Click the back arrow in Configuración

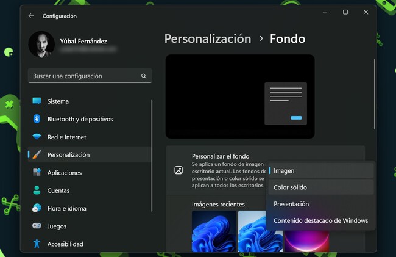tap(31, 16)
